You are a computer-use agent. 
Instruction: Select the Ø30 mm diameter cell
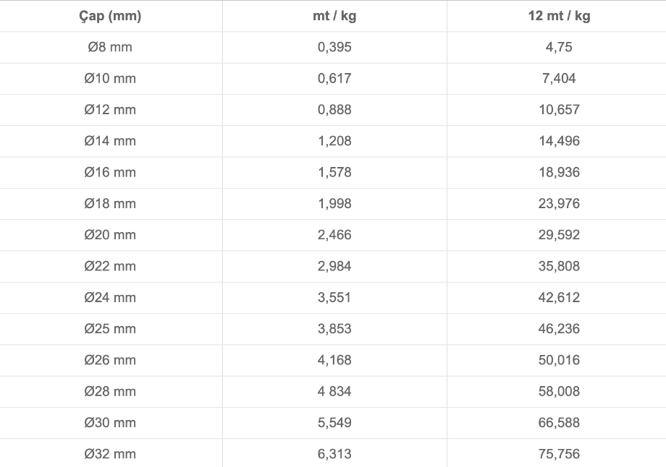(110, 422)
